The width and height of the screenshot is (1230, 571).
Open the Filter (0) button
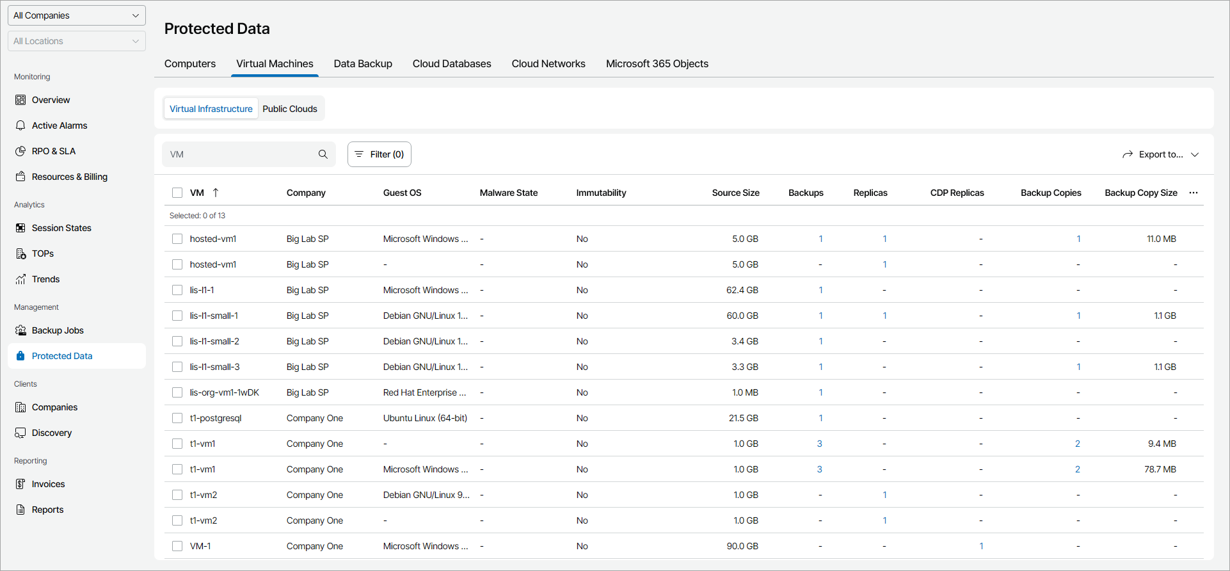click(379, 154)
